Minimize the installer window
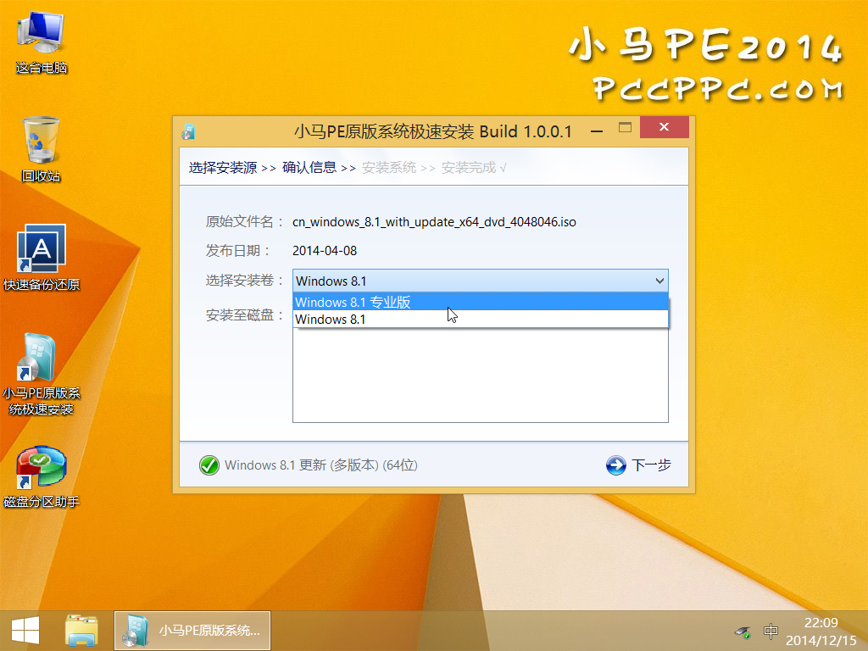The image size is (868, 651). (x=597, y=131)
